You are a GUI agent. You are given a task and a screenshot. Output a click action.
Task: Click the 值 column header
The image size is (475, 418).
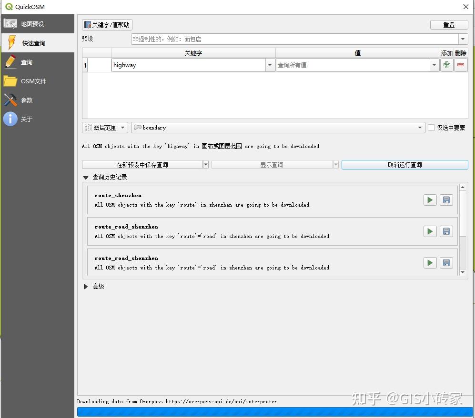357,53
